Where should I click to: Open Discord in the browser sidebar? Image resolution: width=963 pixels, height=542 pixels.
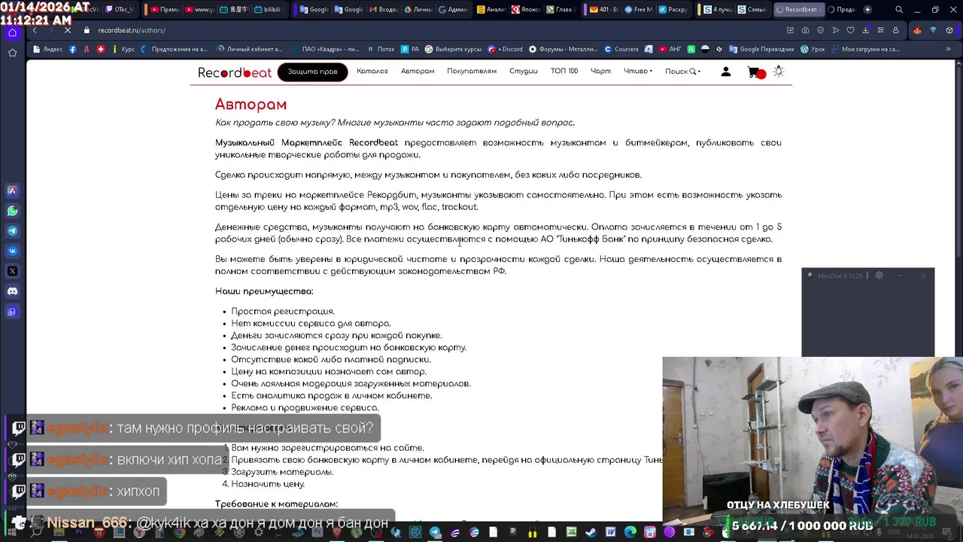[12, 291]
